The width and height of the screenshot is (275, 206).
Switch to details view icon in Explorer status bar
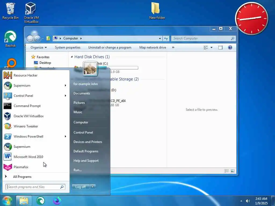pos(226,171)
